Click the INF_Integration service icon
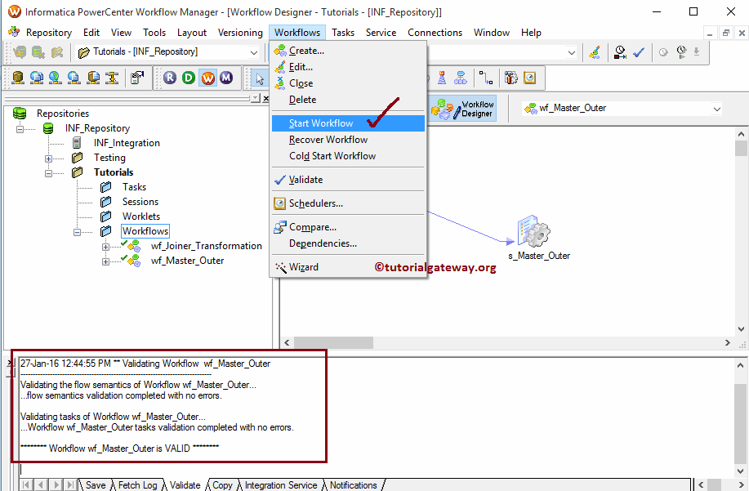Screen dimensions: 749x491 click(x=77, y=142)
